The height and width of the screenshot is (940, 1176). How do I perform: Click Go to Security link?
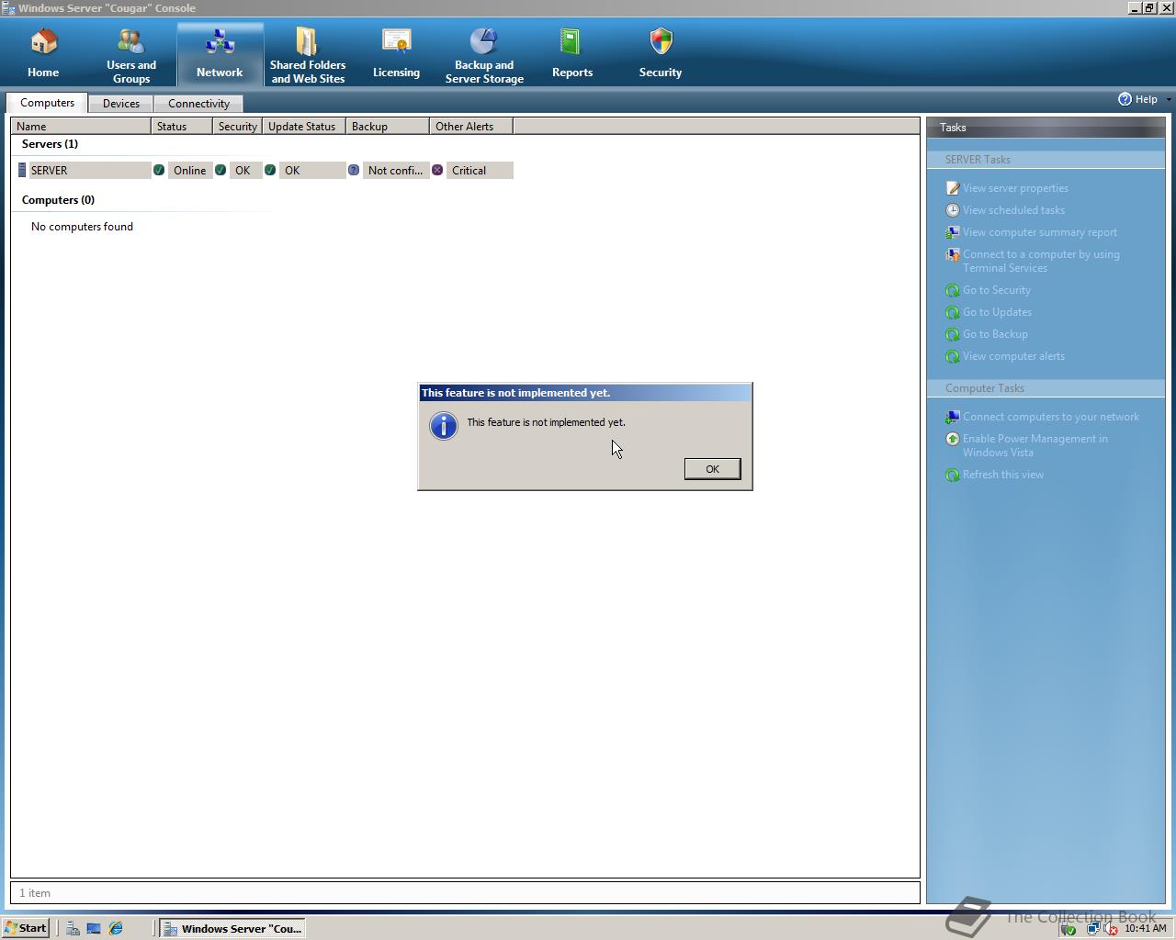point(997,290)
